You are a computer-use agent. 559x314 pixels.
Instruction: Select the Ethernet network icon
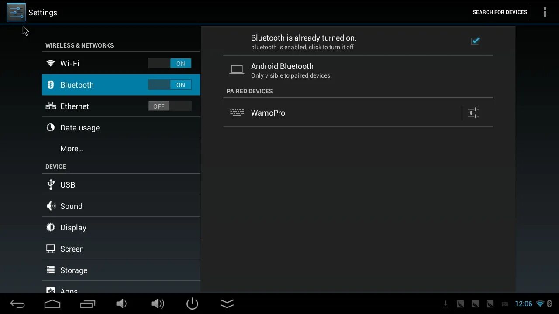(51, 106)
